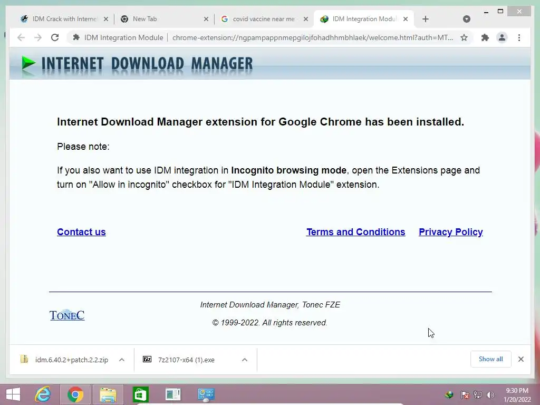This screenshot has width=540, height=405.
Task: Switch to the IDM Crack with Internet tab
Action: [64, 19]
